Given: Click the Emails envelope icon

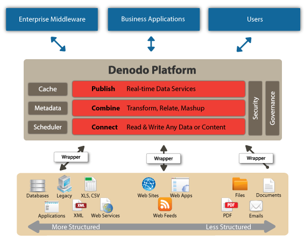Looking at the screenshot, I should point(256,206).
